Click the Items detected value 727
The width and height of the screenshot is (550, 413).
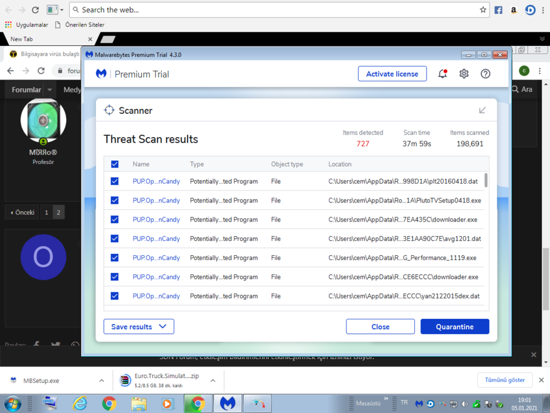(x=362, y=144)
